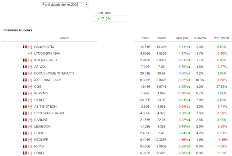
Task: Open the PRODWAYS GROUP stock link
Action: pos(50,113)
